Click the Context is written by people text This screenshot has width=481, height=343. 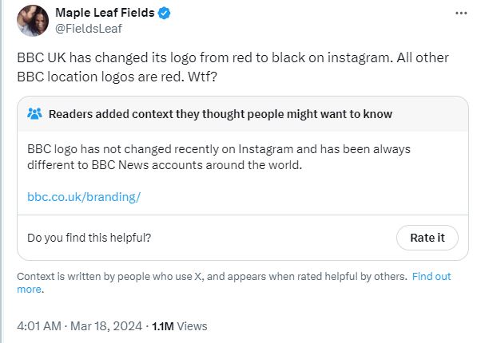211,277
